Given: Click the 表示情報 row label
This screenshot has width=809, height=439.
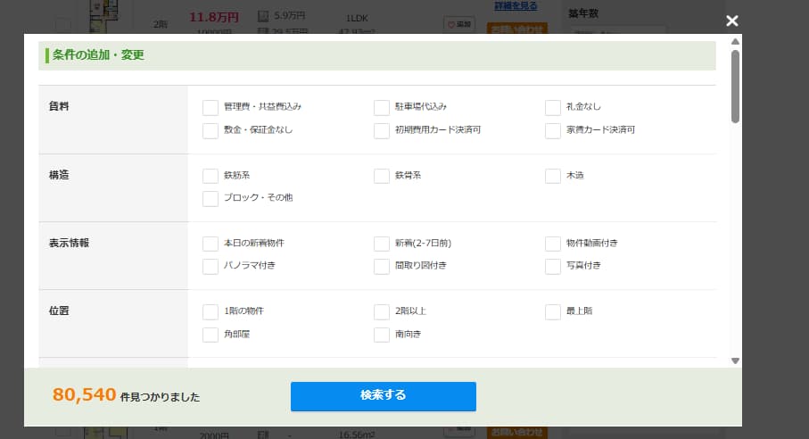Looking at the screenshot, I should click(x=70, y=243).
